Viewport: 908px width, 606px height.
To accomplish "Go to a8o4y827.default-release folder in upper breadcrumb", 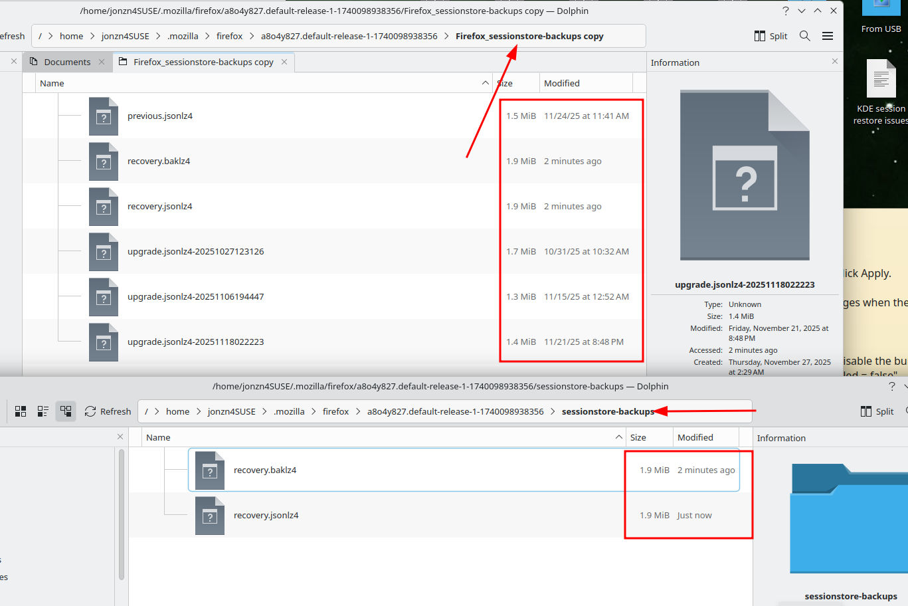I will tap(349, 36).
